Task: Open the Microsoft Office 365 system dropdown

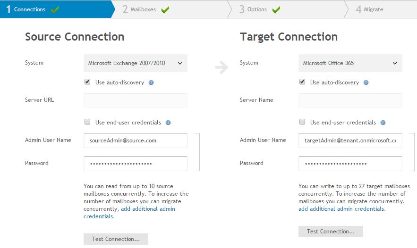Action: pos(350,63)
